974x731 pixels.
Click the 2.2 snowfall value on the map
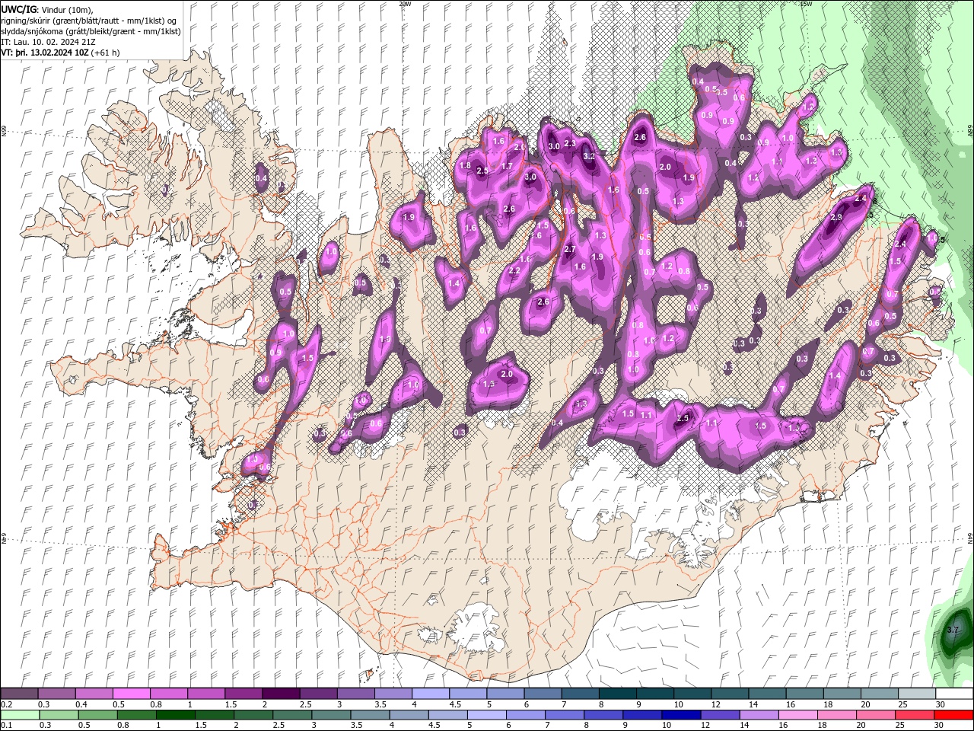coord(514,271)
